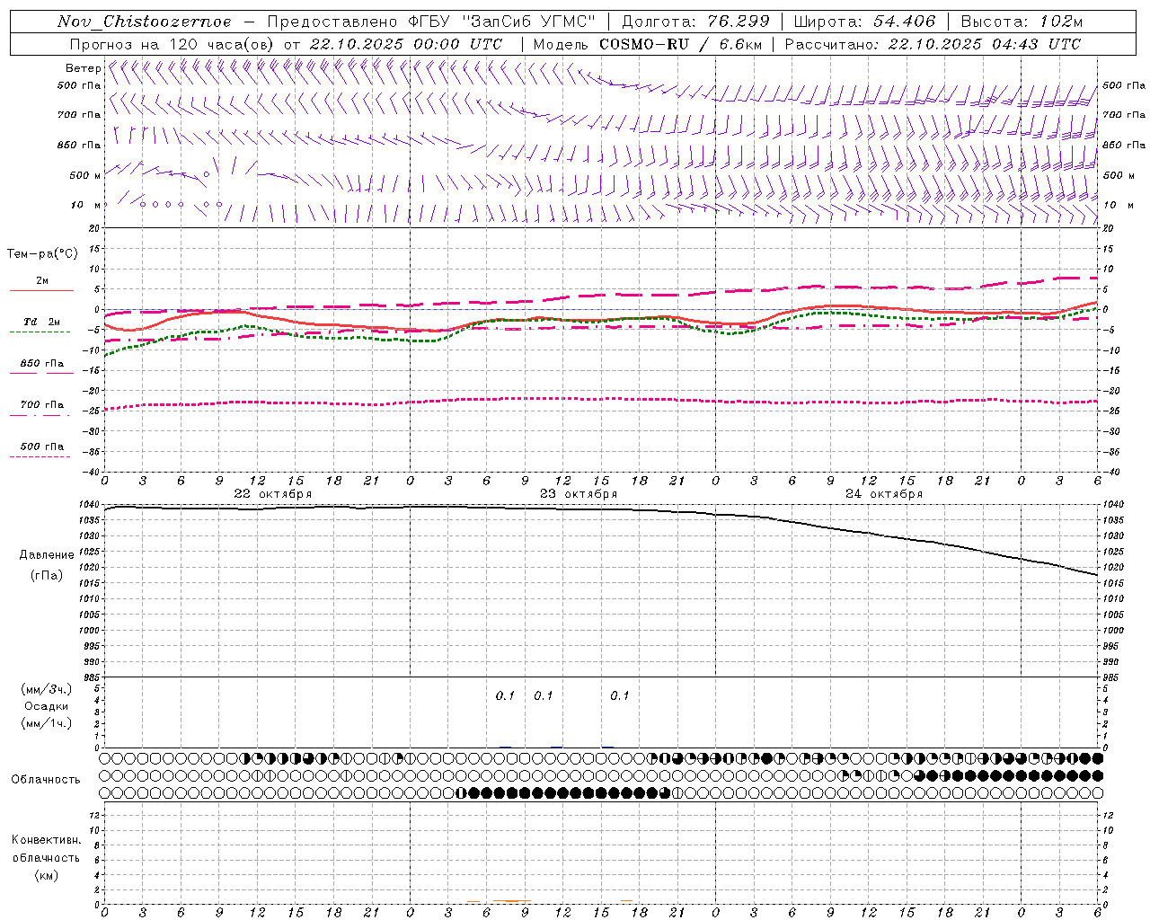Click the Конвективн. convective cloud label
Image resolution: width=1150 pixels, height=920 pixels.
click(x=47, y=840)
